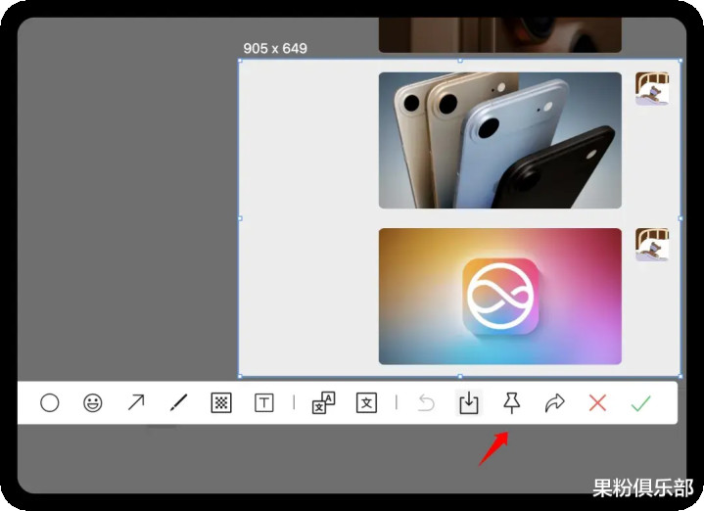Screen dimensions: 704x511
Task: Select the mosaic blur tool
Action: click(x=221, y=402)
